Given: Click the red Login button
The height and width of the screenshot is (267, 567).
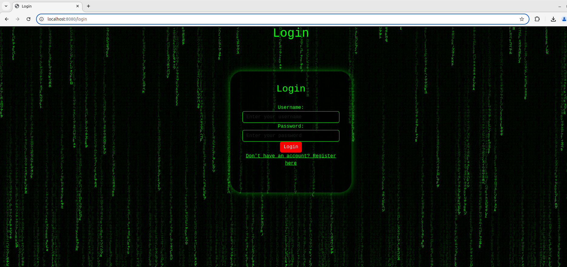Looking at the screenshot, I should 291,147.
